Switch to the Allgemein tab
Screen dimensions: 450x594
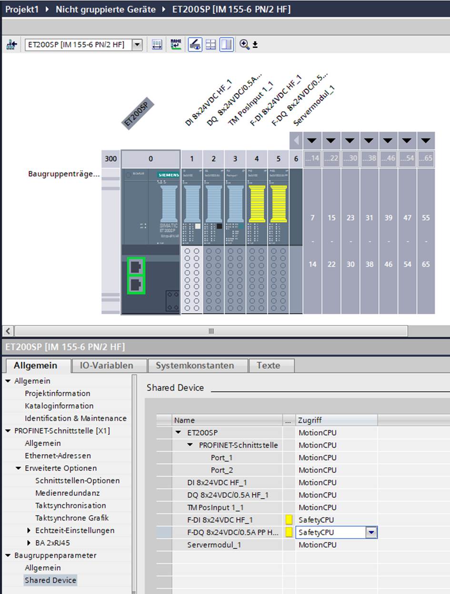(36, 366)
